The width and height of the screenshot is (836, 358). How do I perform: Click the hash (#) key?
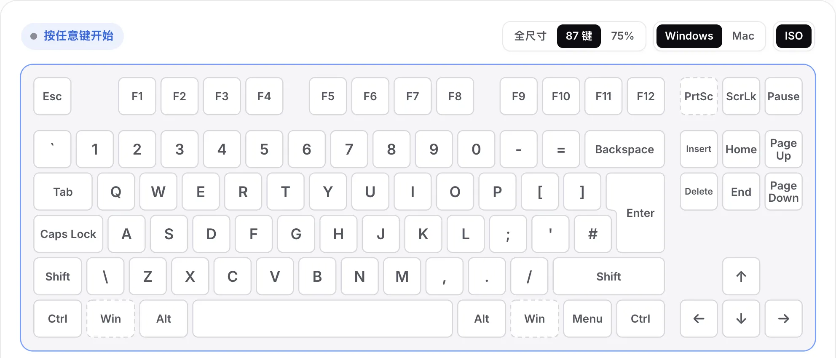[592, 234]
